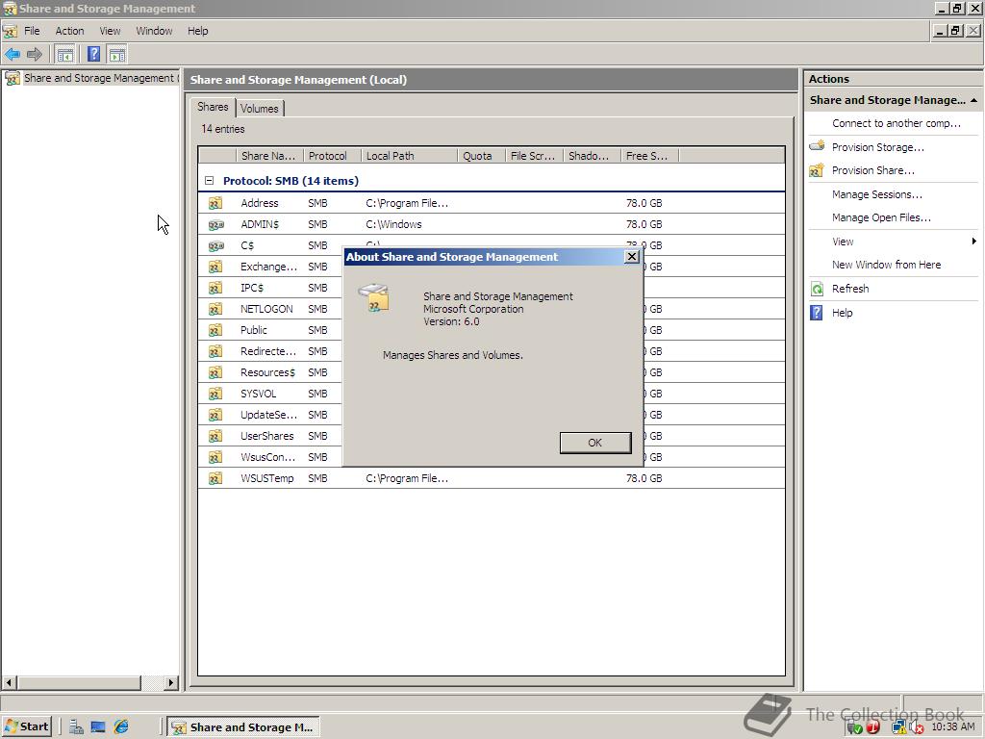The height and width of the screenshot is (739, 985).
Task: Open the File menu
Action: coord(32,31)
